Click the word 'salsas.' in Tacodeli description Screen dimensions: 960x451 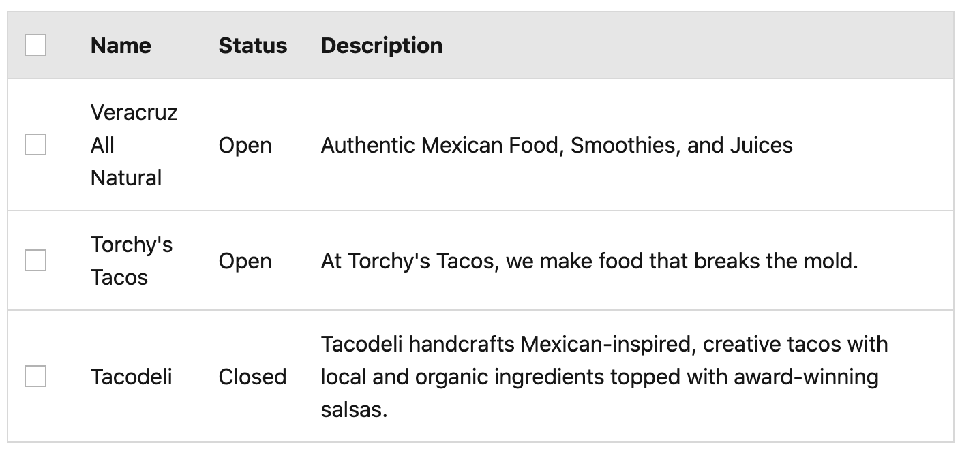(x=354, y=410)
